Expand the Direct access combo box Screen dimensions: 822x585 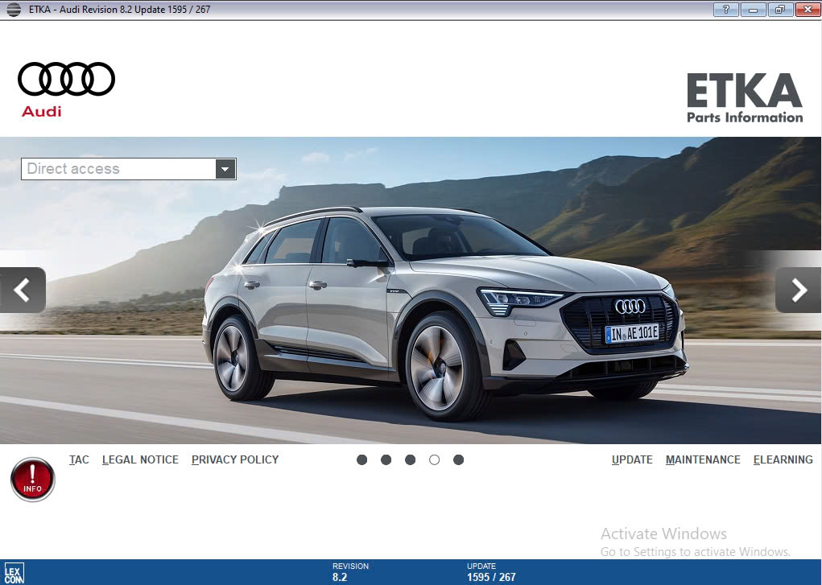[121, 169]
